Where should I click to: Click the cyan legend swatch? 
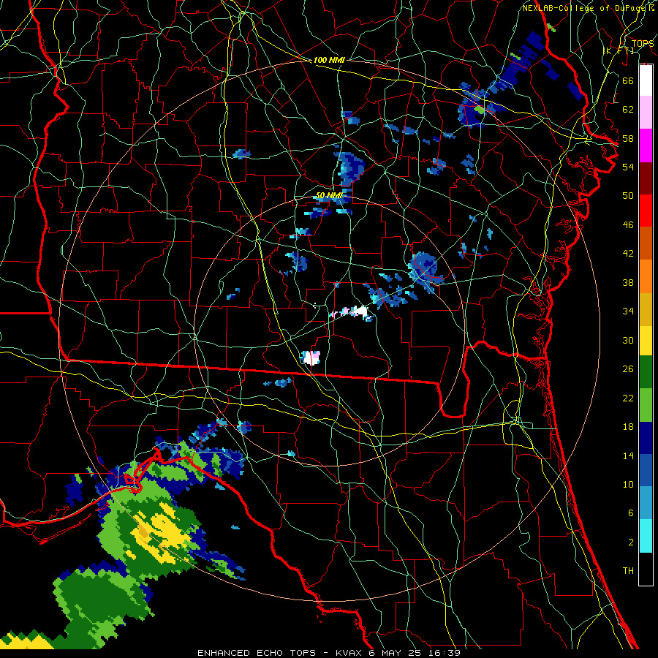point(646,536)
